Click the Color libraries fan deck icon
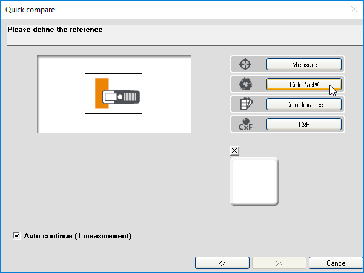The width and height of the screenshot is (364, 273). pyautogui.click(x=246, y=104)
